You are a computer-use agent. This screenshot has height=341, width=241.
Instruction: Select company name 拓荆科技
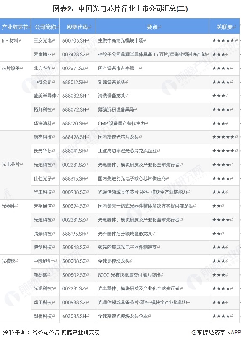[42, 109]
